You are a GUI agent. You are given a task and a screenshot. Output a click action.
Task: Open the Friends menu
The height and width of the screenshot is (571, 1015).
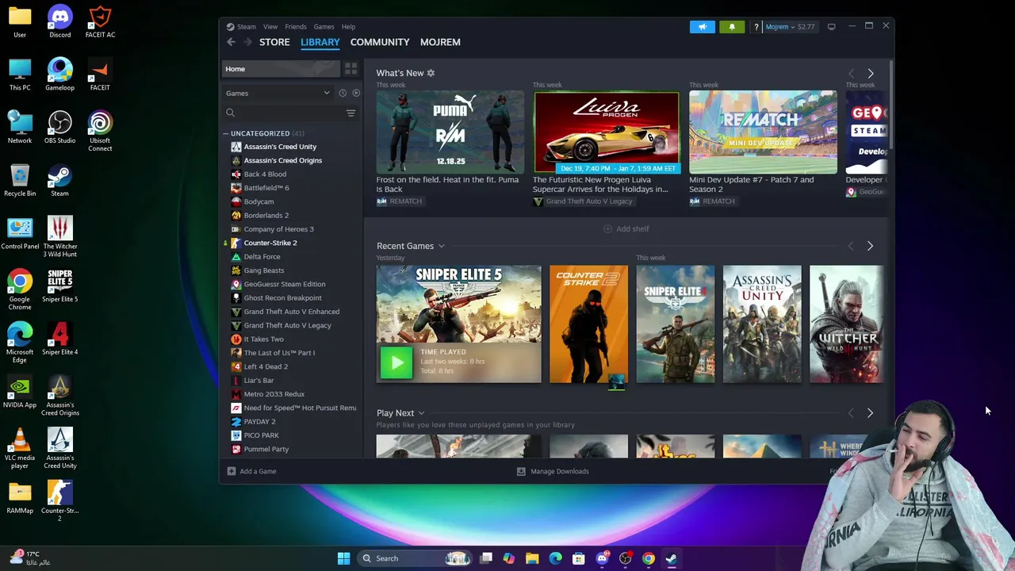[296, 27]
